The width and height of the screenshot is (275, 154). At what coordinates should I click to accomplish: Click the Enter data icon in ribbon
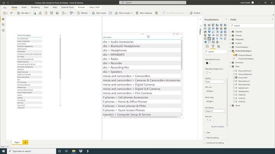[x=52, y=13]
